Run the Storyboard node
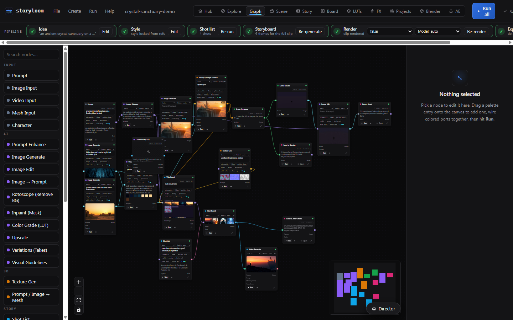 pyautogui.click(x=209, y=233)
